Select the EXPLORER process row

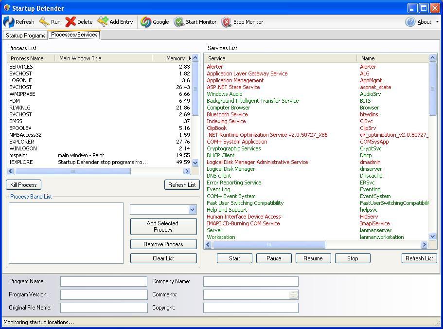[x=100, y=142]
